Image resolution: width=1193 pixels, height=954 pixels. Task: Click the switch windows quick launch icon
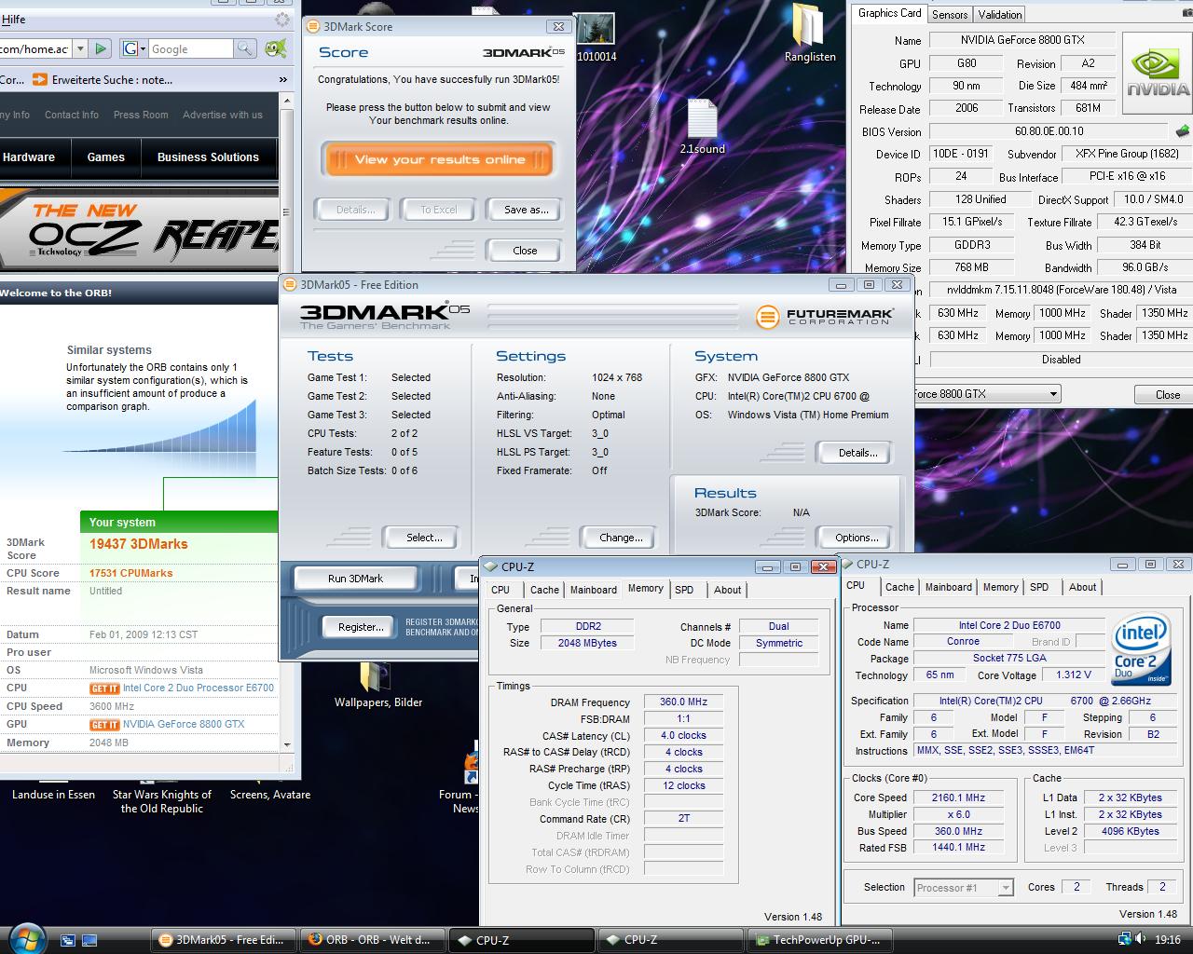(x=89, y=940)
